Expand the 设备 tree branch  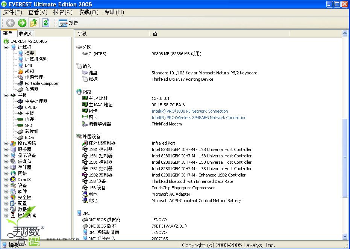tap(6, 186)
